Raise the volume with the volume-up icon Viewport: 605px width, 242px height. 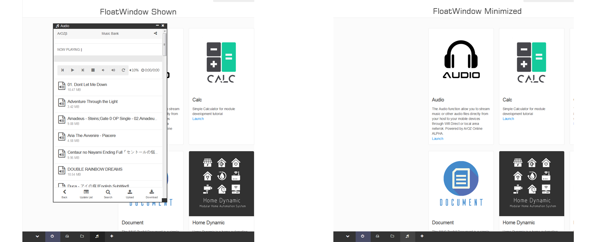click(x=113, y=70)
